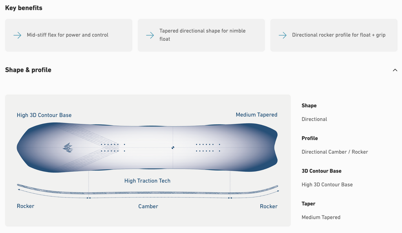Open the Directional rocker profile card
The width and height of the screenshot is (402, 233).
334,35
